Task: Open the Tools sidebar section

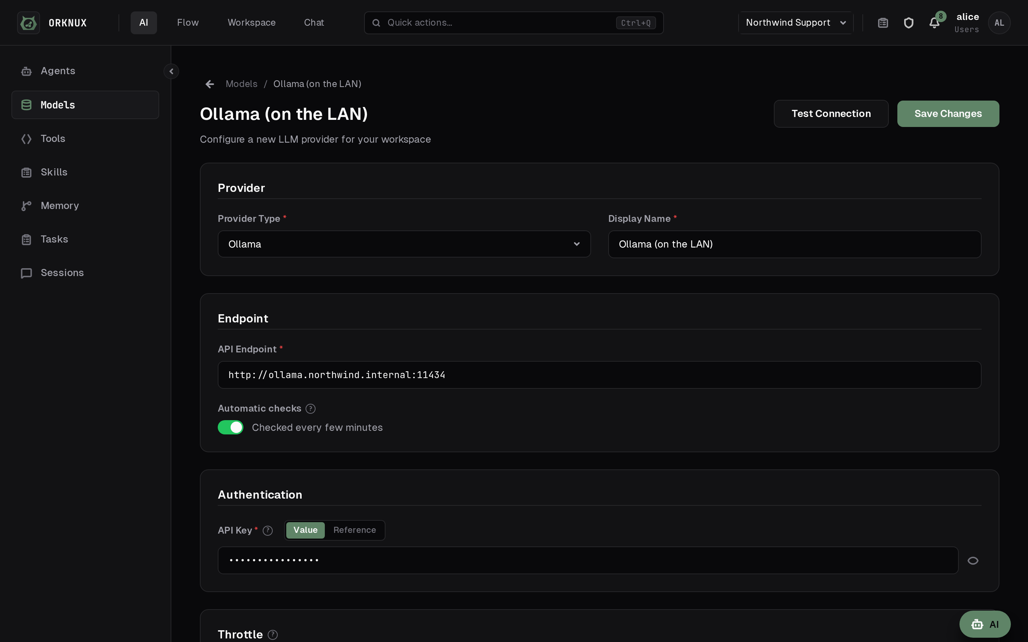Action: (85, 138)
